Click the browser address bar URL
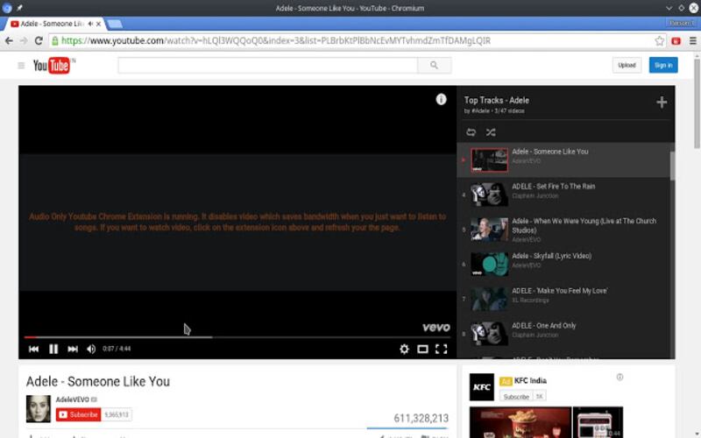Image resolution: width=701 pixels, height=438 pixels. coord(276,40)
